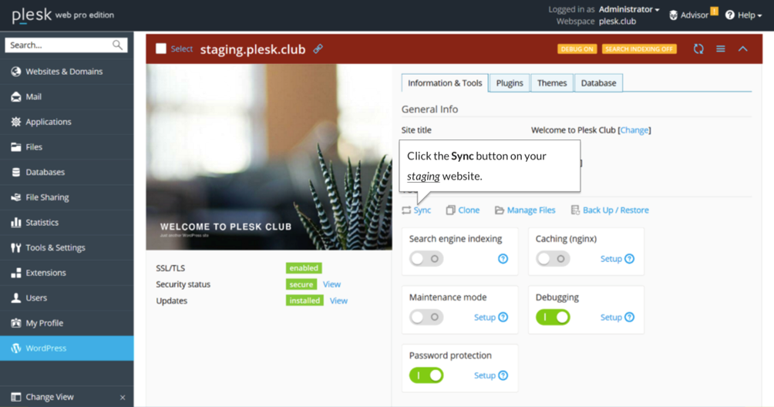The width and height of the screenshot is (774, 407).
Task: Click the search magnifier icon in sidebar
Action: (117, 45)
